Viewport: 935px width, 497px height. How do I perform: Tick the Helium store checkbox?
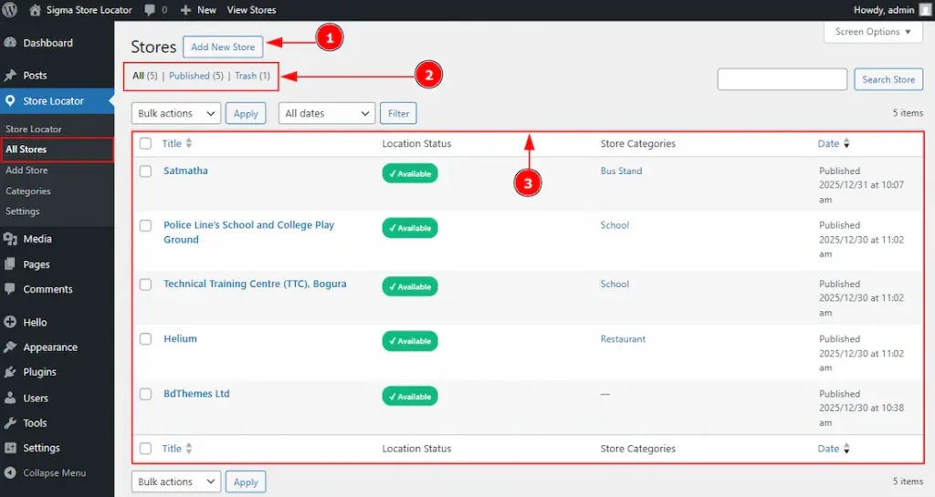pyautogui.click(x=145, y=339)
